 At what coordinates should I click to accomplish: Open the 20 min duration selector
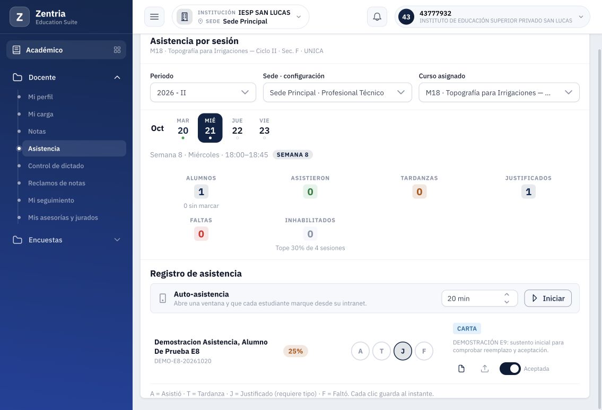[x=479, y=298]
